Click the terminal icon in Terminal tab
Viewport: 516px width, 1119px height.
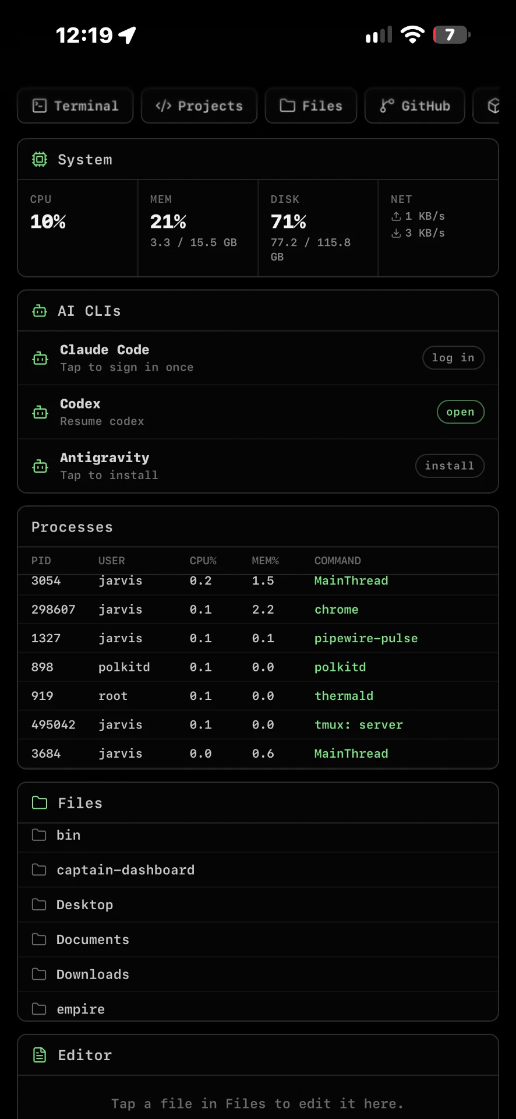pos(40,105)
